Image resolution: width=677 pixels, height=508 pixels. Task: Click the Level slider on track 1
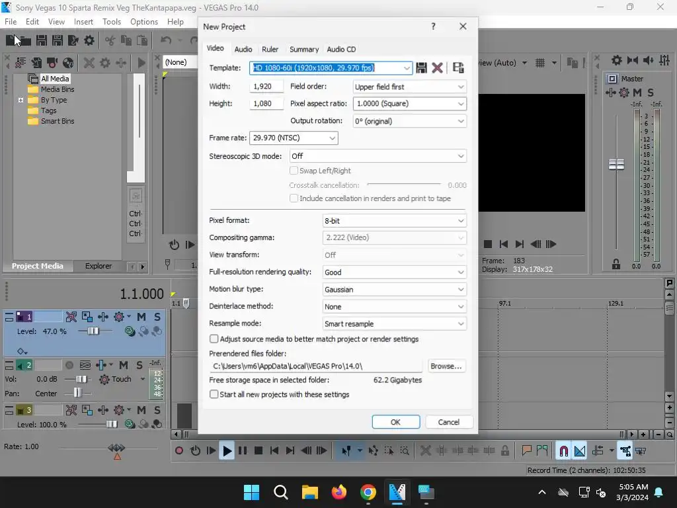(x=93, y=331)
